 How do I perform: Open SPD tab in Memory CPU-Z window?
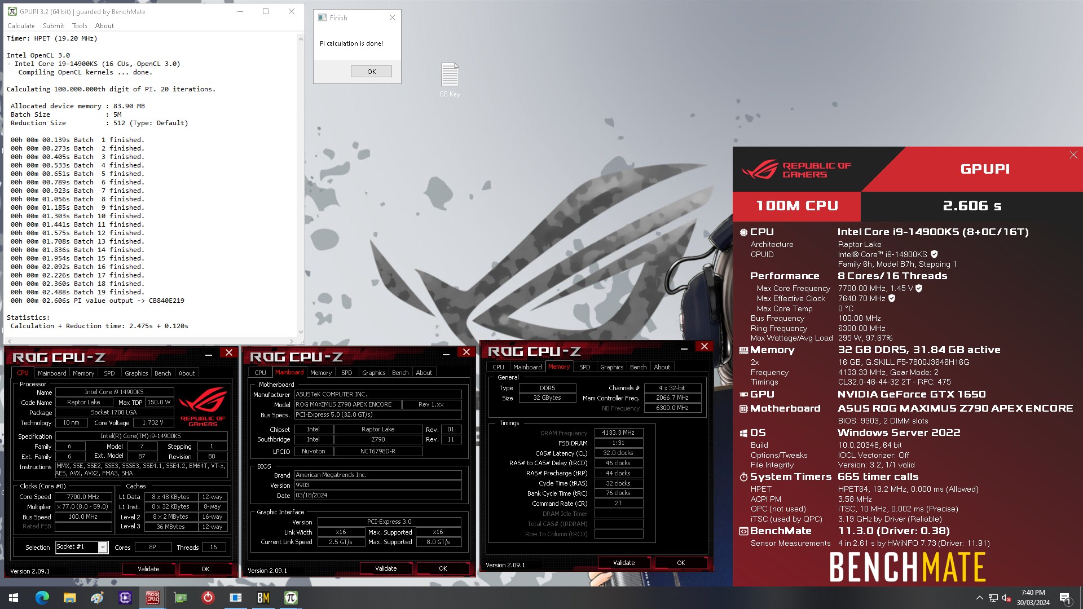(585, 367)
